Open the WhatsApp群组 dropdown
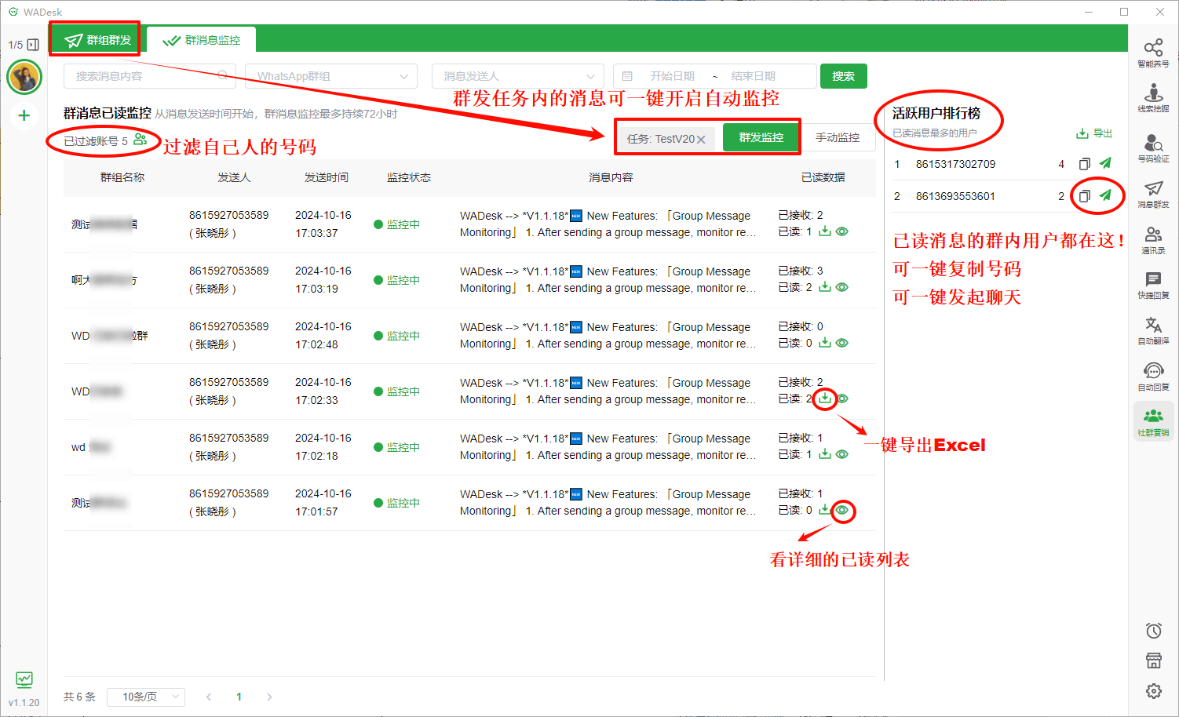1179x717 pixels. [331, 76]
